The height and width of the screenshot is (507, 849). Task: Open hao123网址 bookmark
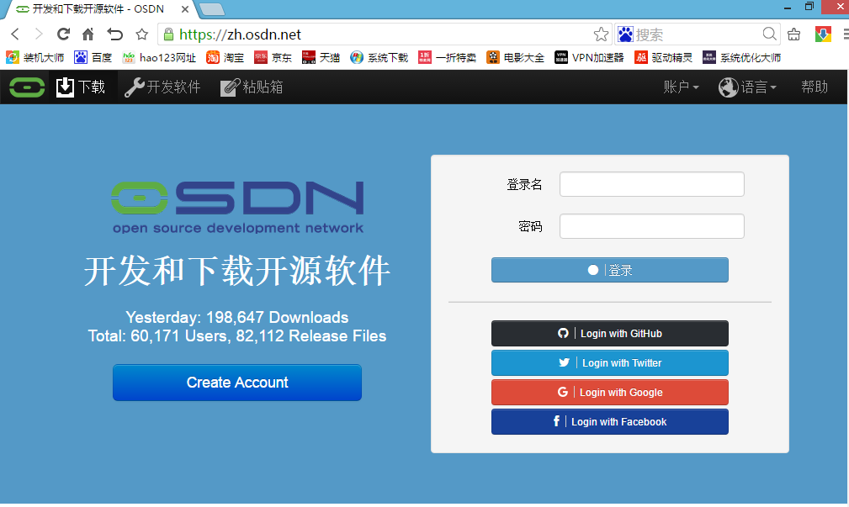click(x=159, y=57)
